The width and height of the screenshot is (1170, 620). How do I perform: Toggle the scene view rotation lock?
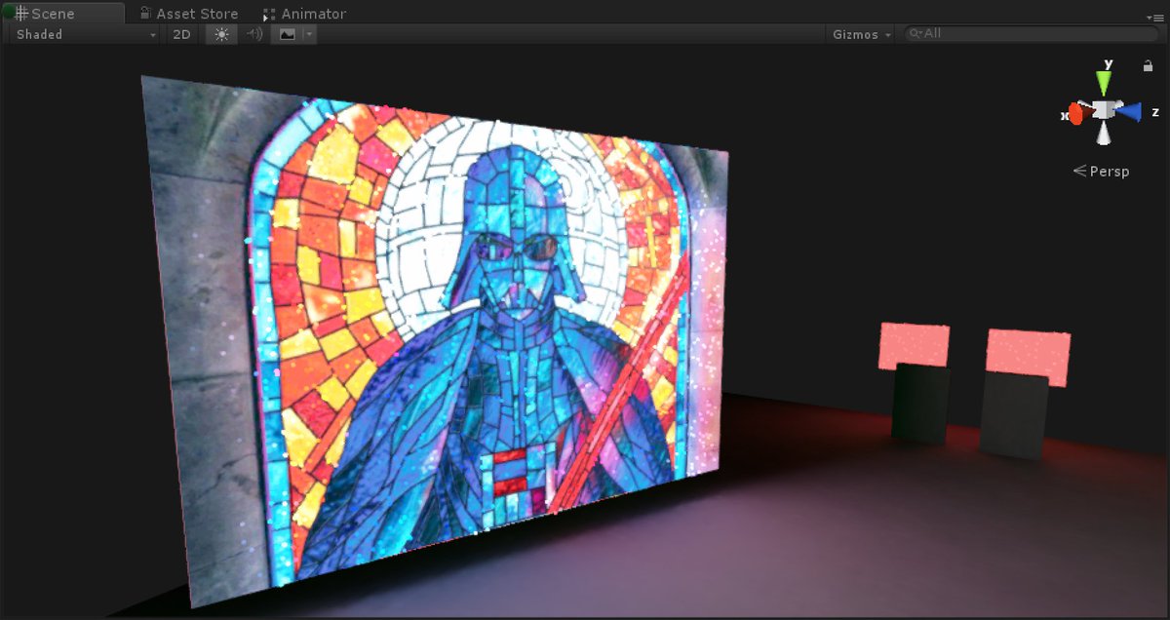pyautogui.click(x=1148, y=66)
